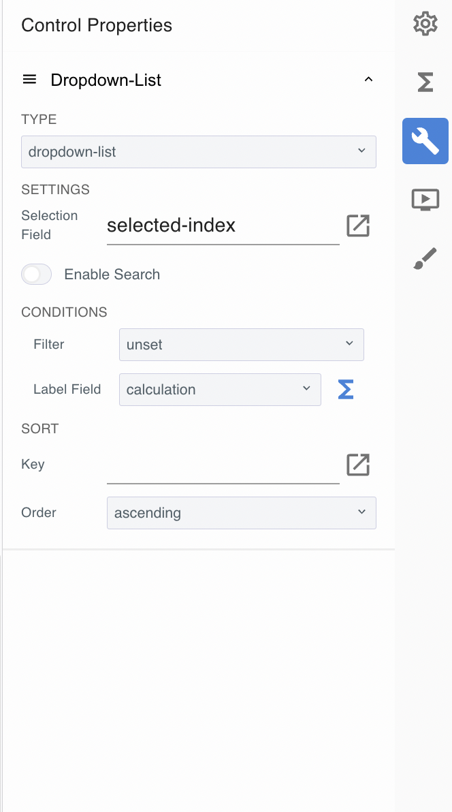This screenshot has height=812, width=452.
Task: Collapse the Dropdown-List section chevron
Action: point(368,80)
